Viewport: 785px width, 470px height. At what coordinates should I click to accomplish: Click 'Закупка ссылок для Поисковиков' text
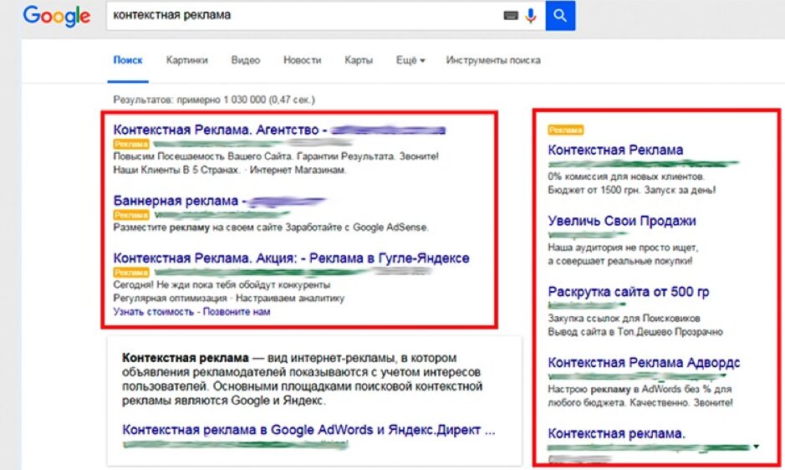click(624, 318)
